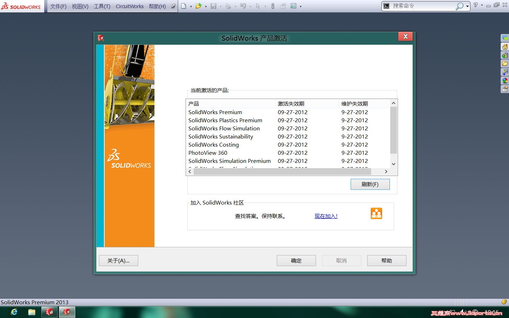509x318 pixels.
Task: Open the Custom Properties tab
Action: tap(505, 89)
